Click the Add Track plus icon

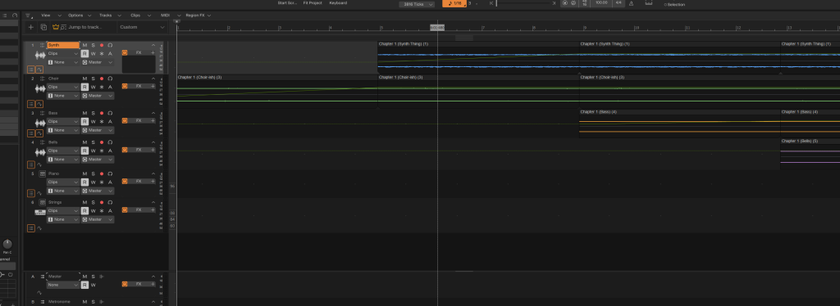(x=30, y=27)
